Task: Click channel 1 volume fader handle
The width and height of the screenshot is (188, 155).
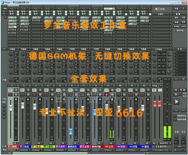Action: tap(11, 108)
